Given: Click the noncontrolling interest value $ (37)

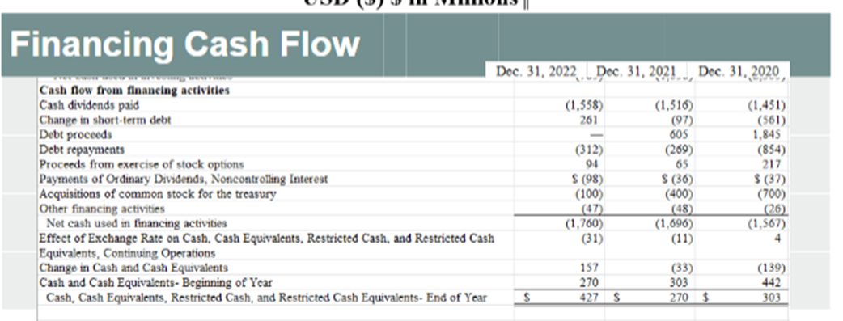Looking at the screenshot, I should (769, 179).
